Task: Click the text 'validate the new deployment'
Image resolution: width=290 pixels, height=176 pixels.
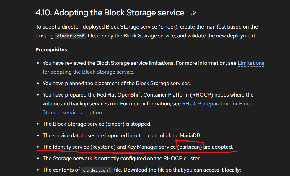Action: click(x=228, y=36)
